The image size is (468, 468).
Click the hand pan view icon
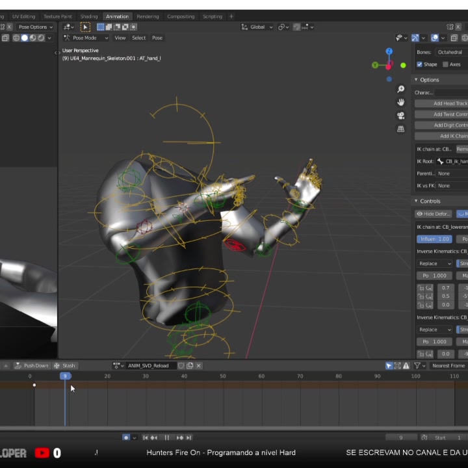coord(401,103)
